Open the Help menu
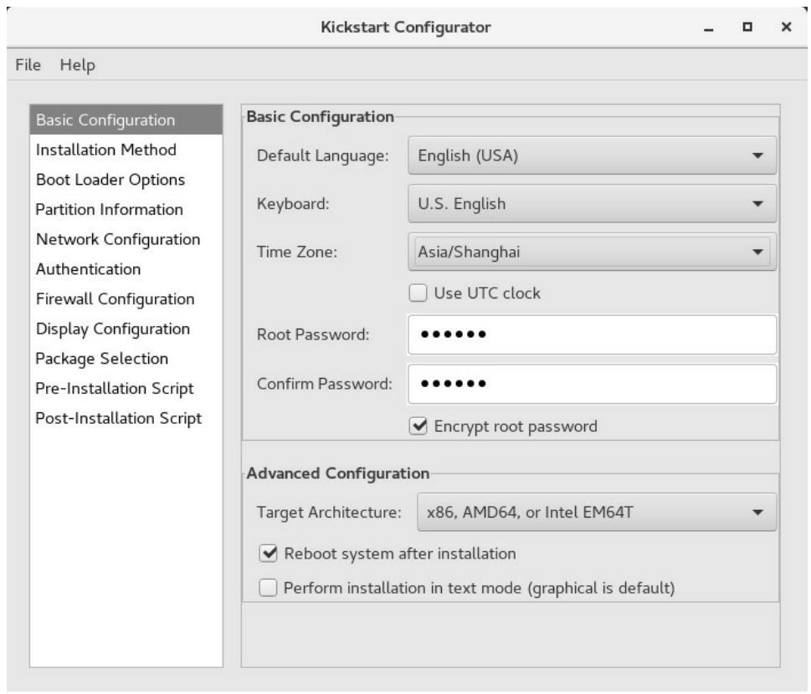This screenshot has width=811, height=694. pos(76,64)
